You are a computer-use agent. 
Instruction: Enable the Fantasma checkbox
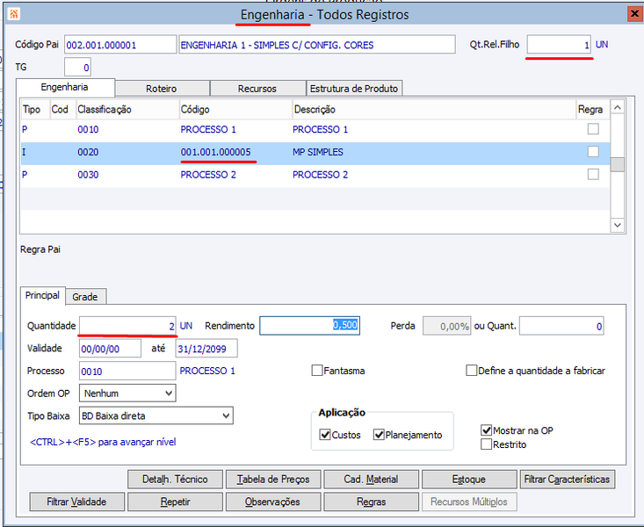317,371
